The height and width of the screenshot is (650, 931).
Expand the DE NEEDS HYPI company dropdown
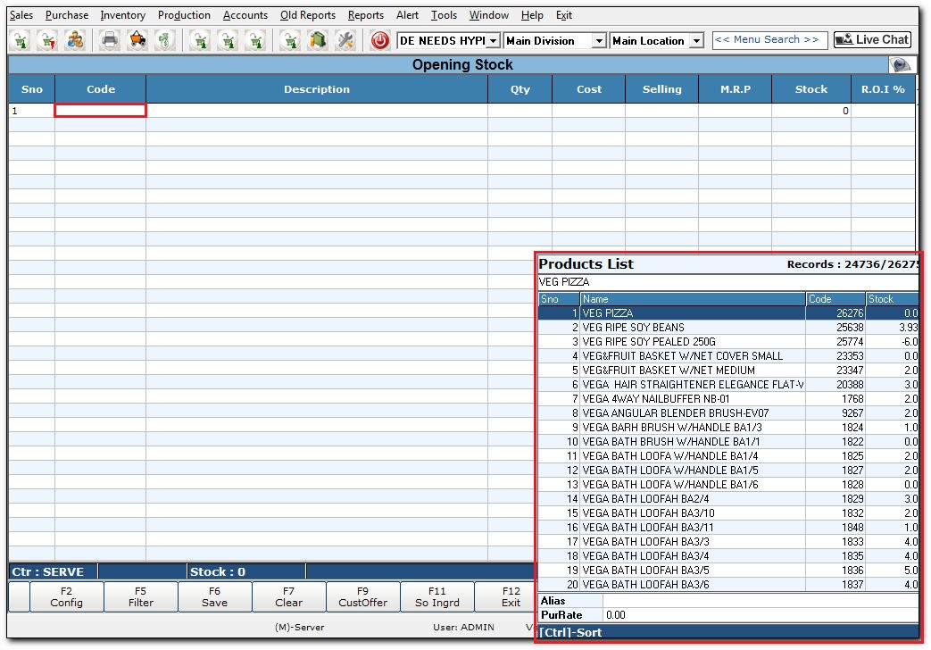click(x=494, y=41)
